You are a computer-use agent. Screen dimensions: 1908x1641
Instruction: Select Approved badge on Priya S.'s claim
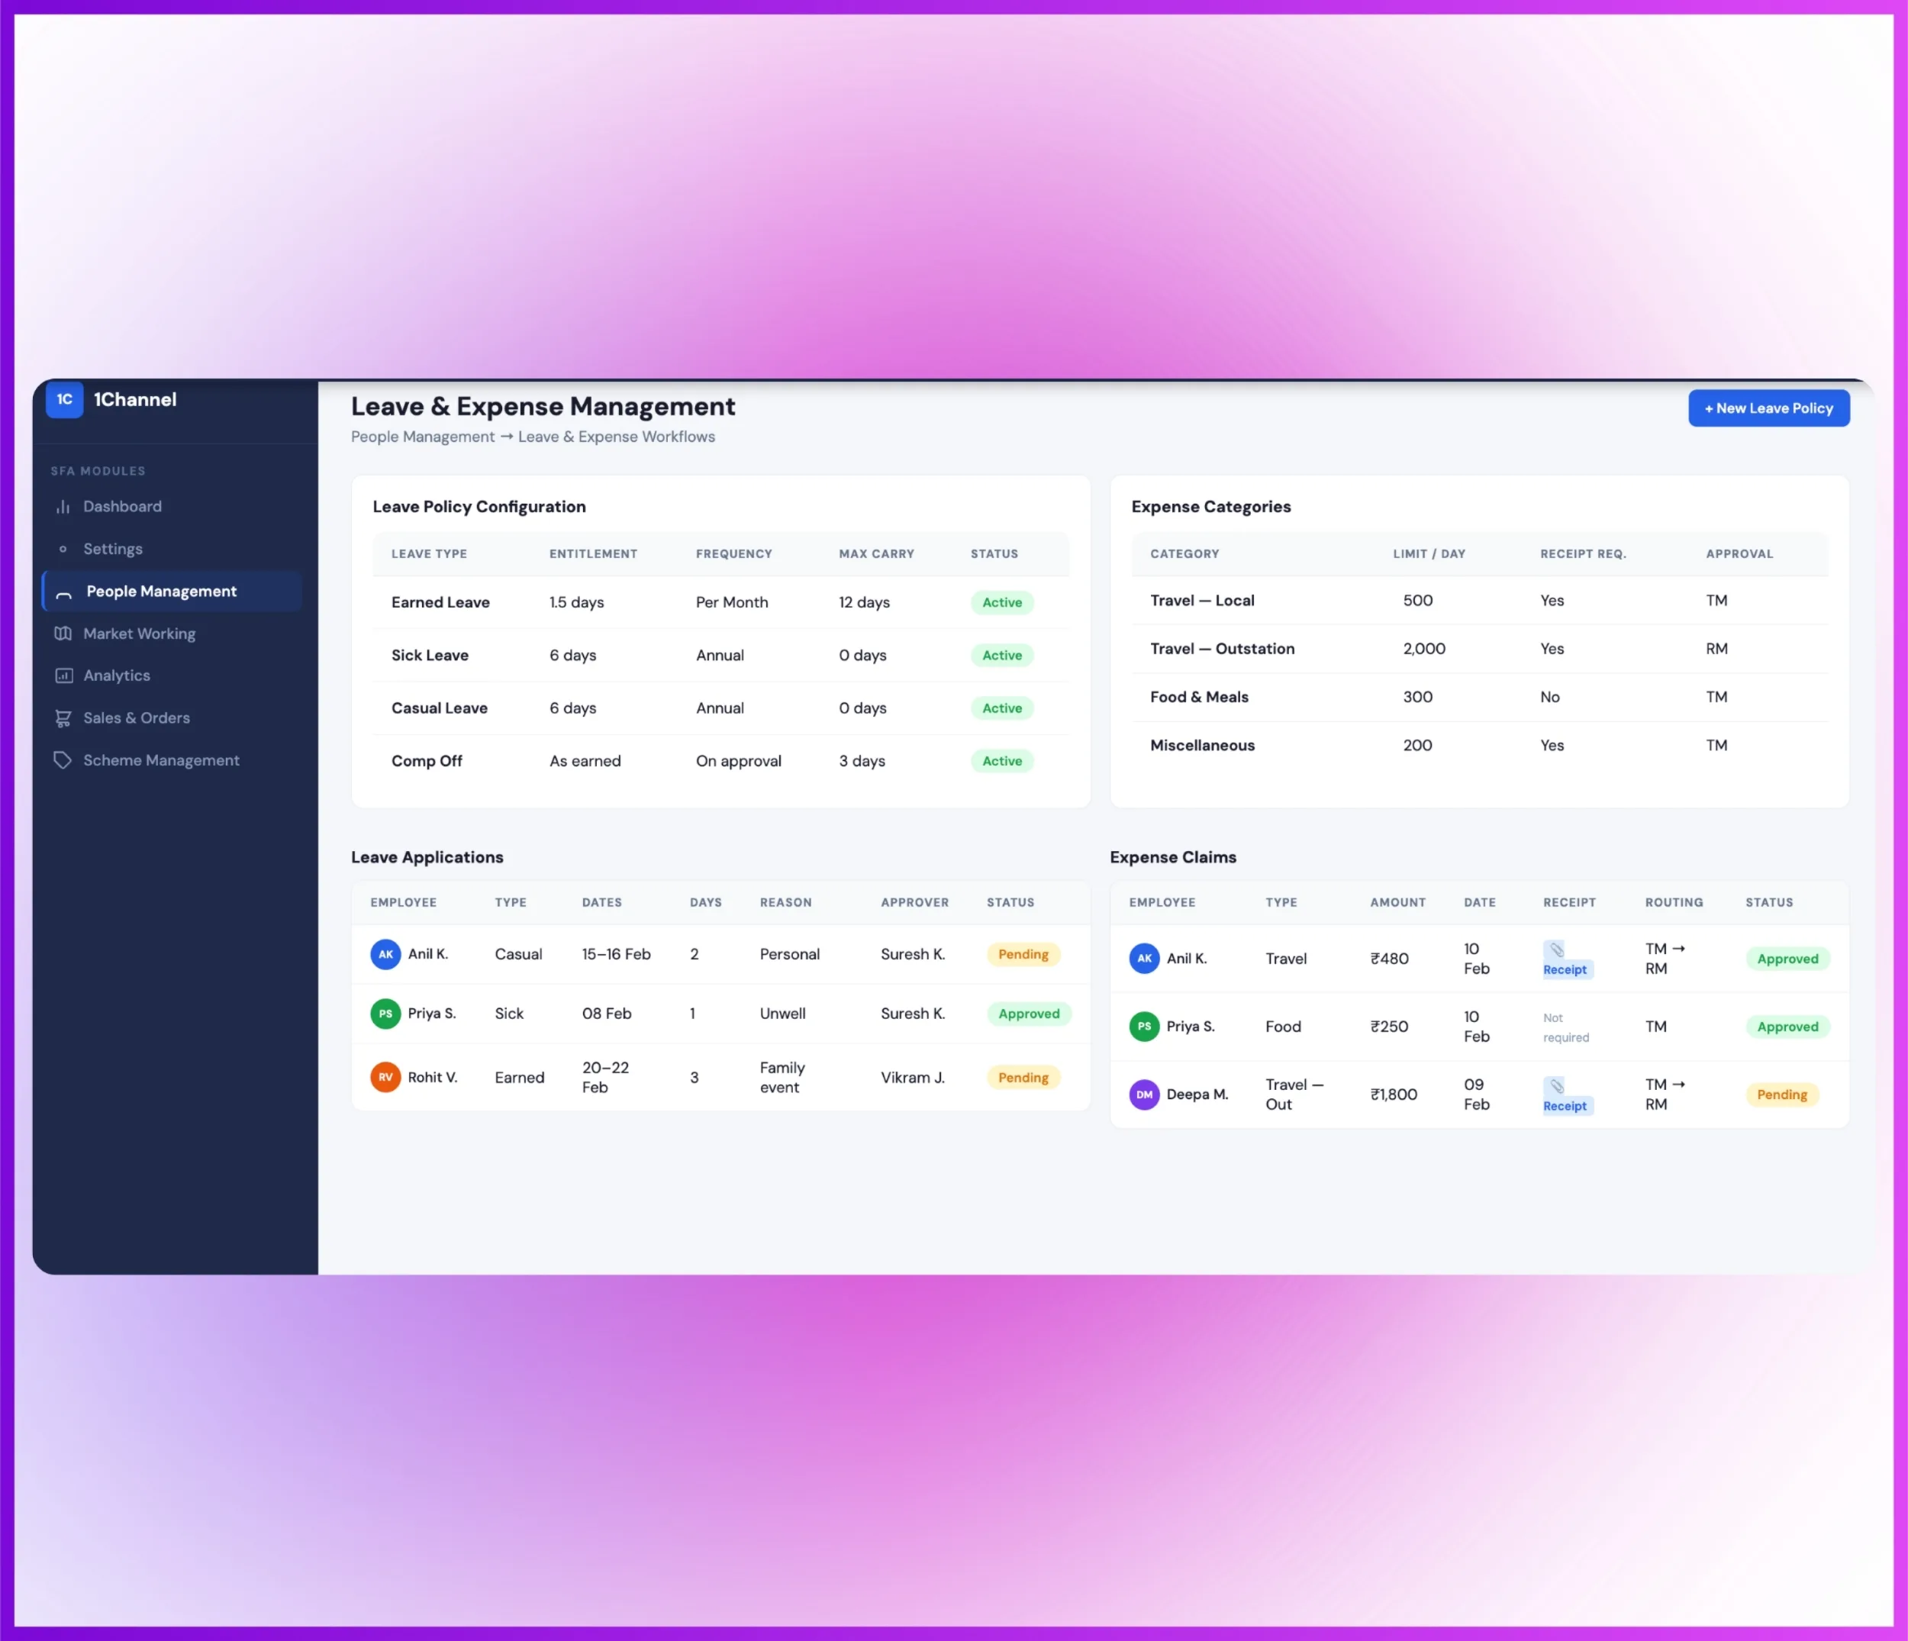1787,1026
